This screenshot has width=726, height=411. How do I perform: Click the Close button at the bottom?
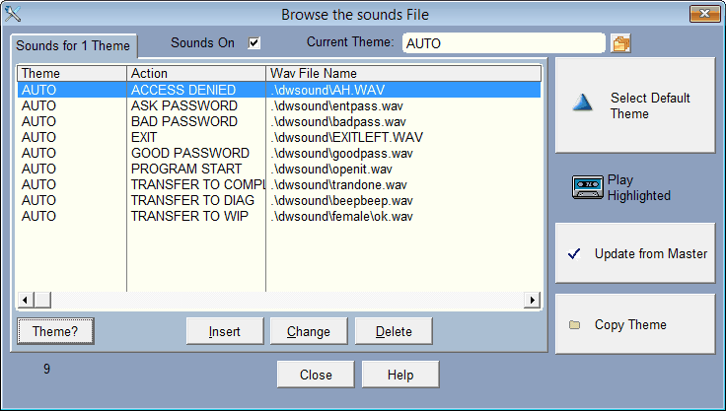(x=316, y=375)
